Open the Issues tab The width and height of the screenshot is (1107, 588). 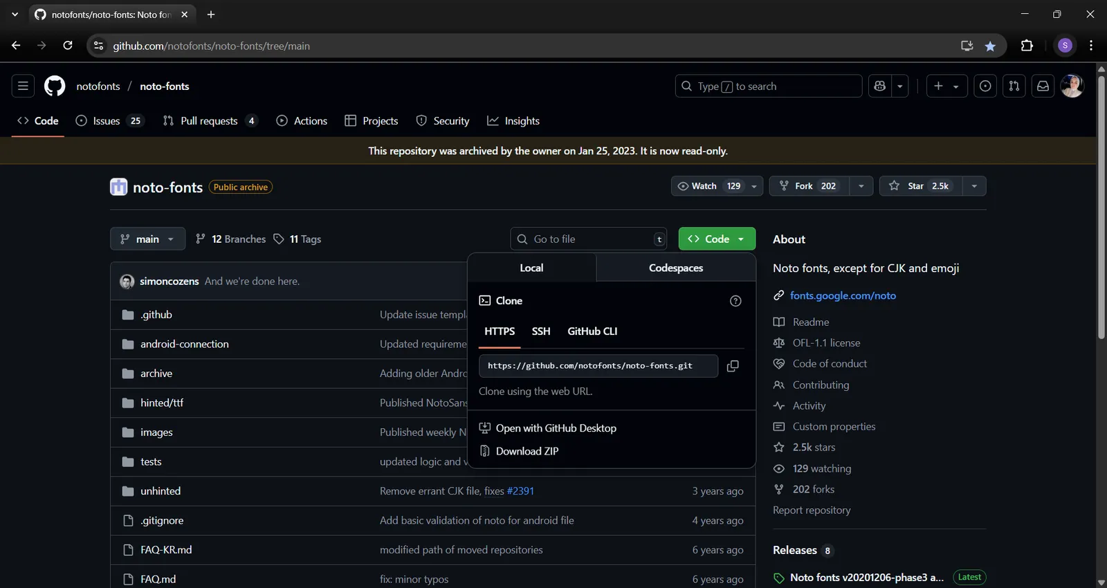click(109, 120)
